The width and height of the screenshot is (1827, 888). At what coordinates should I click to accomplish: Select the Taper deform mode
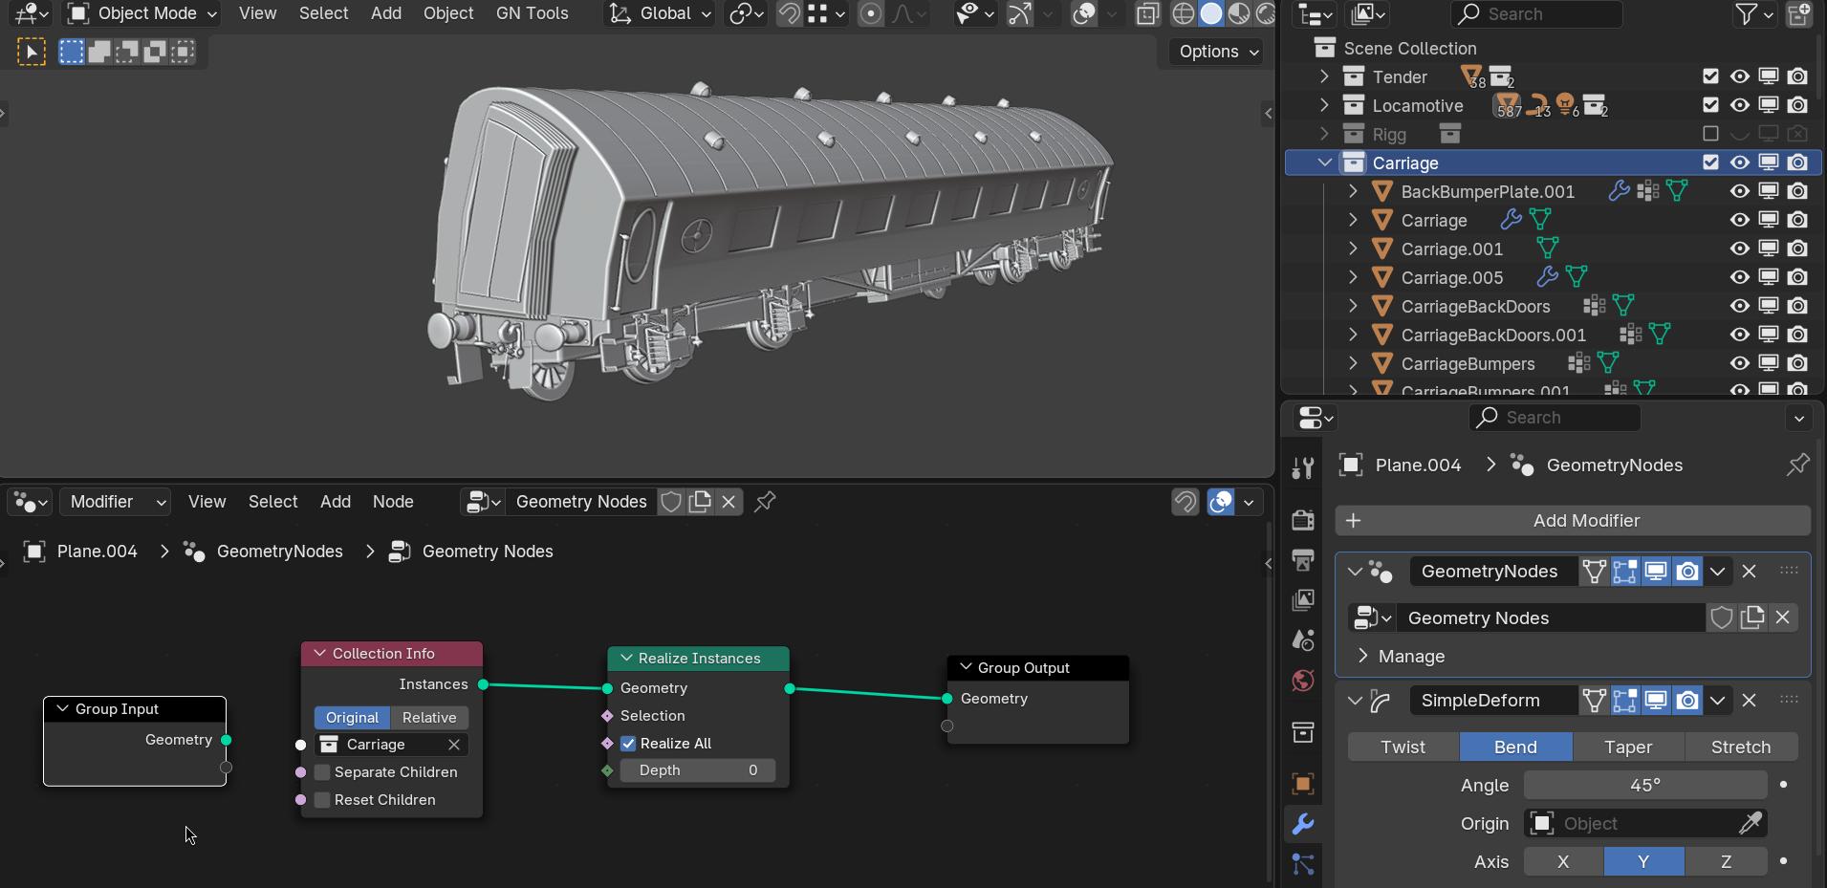(x=1628, y=747)
